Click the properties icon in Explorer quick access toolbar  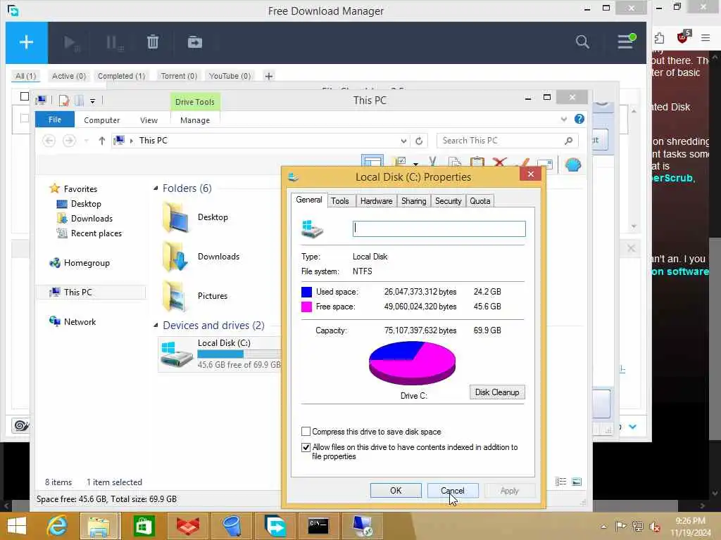tap(64, 100)
